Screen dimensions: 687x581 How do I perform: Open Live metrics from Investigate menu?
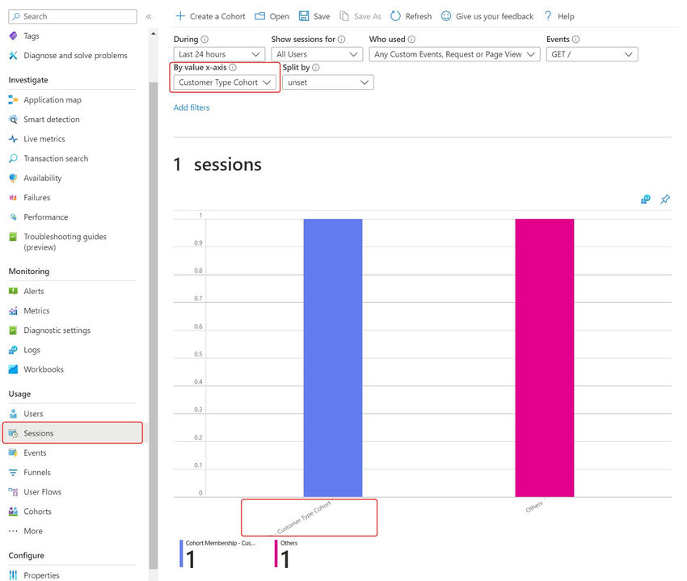tap(44, 139)
